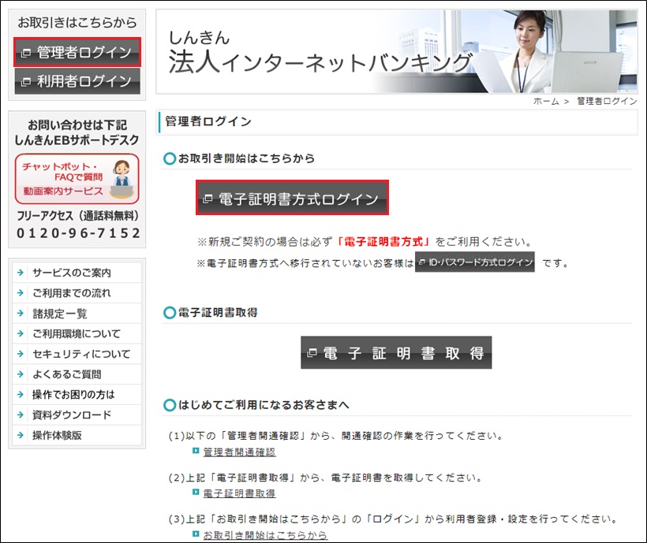Click the 電子証明書取得 dark button

pos(396,353)
